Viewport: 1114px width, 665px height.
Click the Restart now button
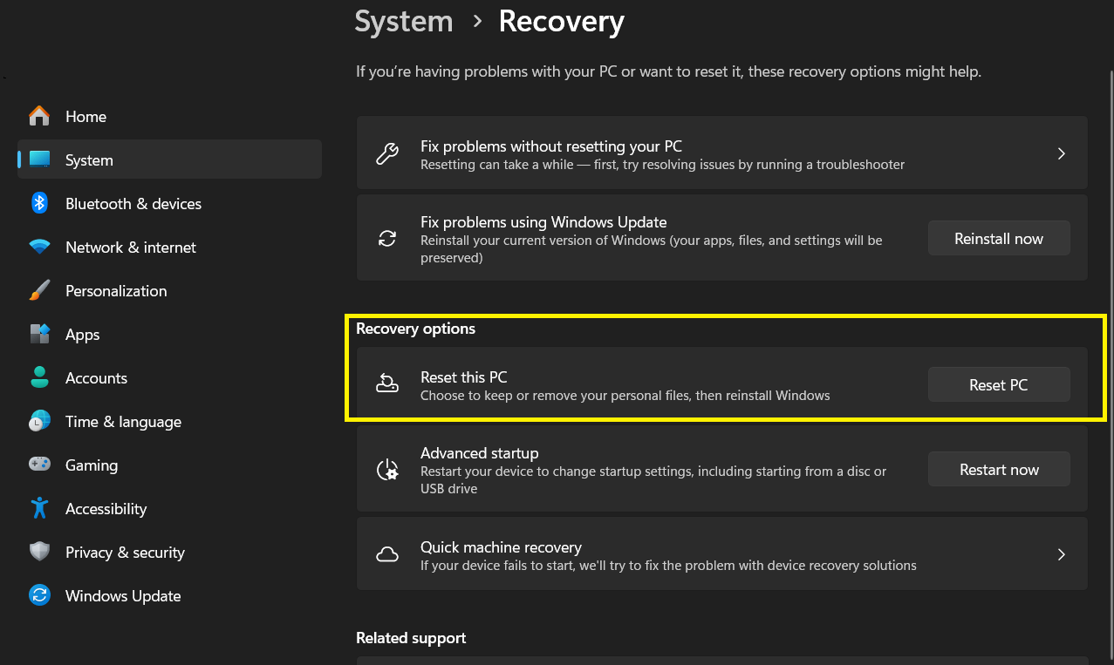tap(999, 469)
